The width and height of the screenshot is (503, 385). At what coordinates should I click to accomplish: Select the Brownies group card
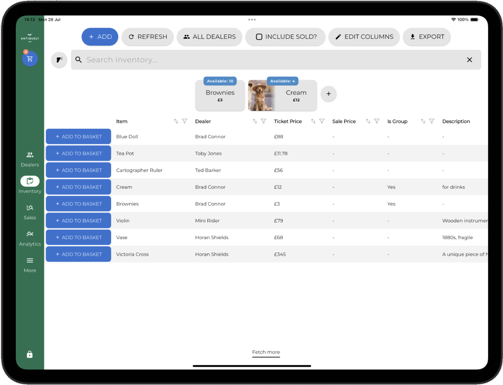point(220,95)
